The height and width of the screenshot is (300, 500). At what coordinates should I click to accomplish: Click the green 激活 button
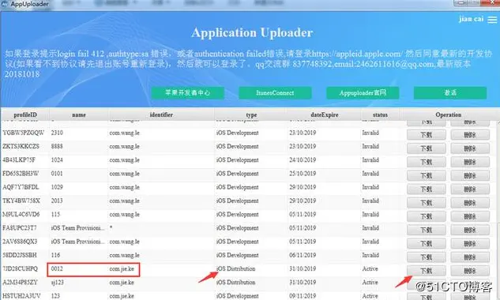[x=450, y=93]
